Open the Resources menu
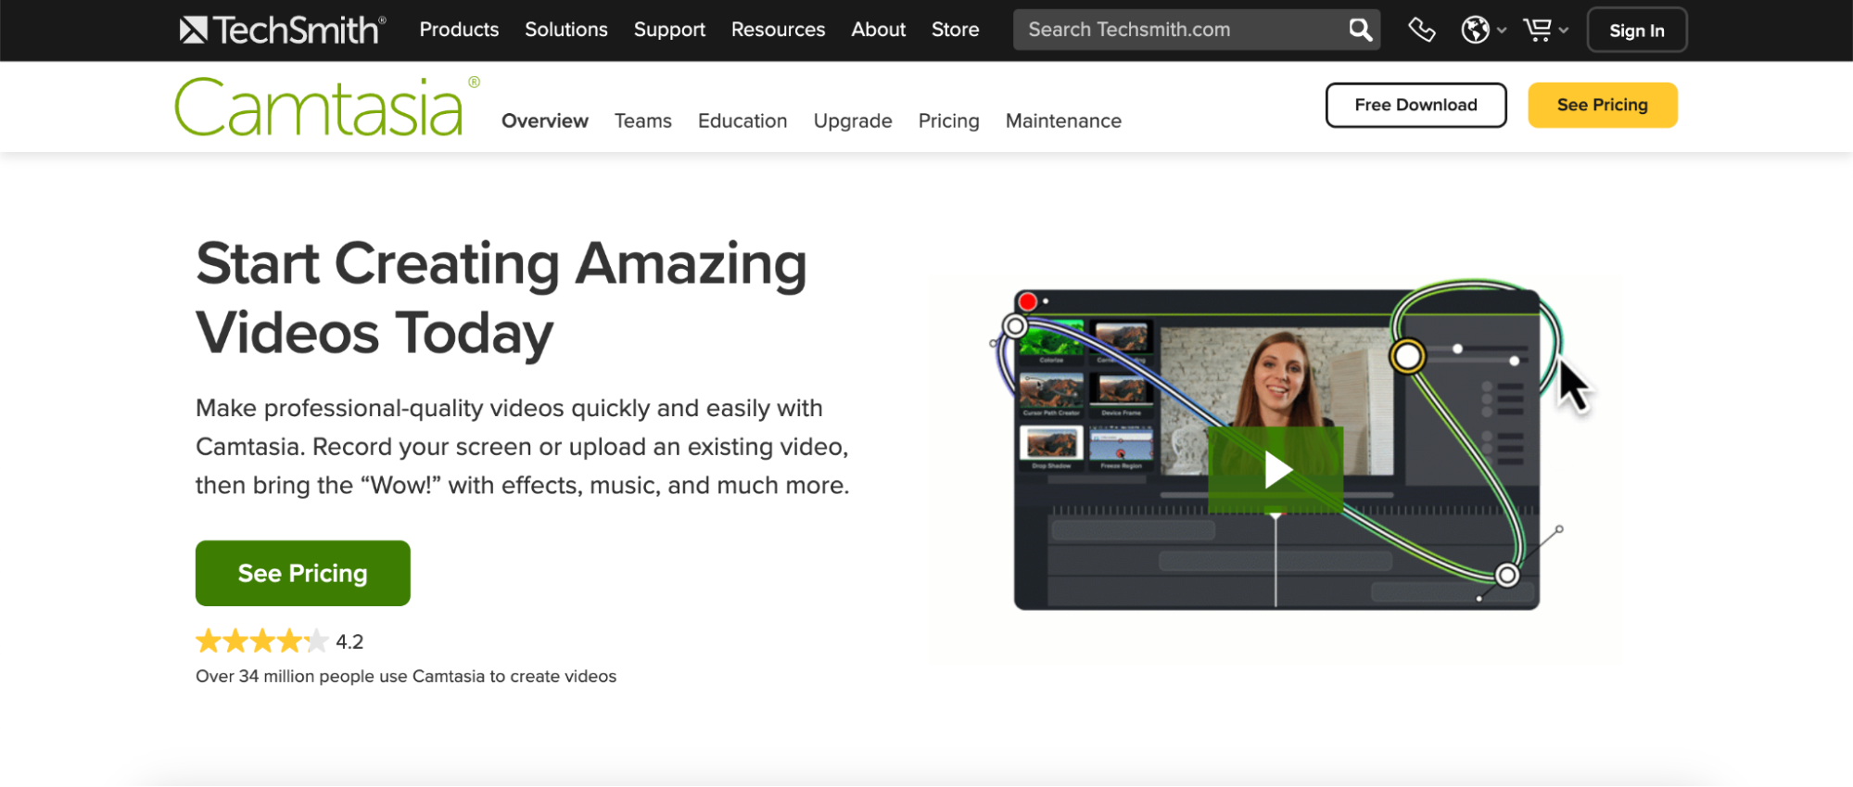Image resolution: width=1853 pixels, height=787 pixels. (x=778, y=30)
